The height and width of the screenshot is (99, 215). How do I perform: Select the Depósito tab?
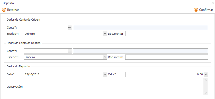point(8,3)
